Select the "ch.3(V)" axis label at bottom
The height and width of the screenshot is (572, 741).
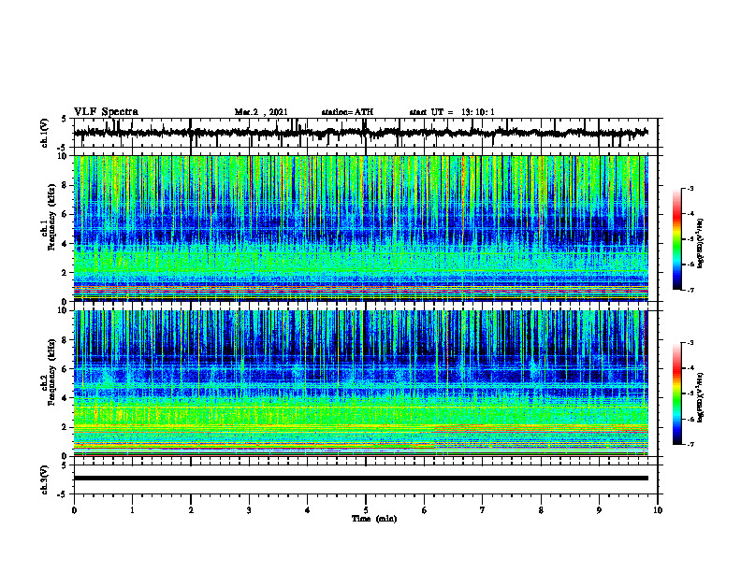point(45,479)
